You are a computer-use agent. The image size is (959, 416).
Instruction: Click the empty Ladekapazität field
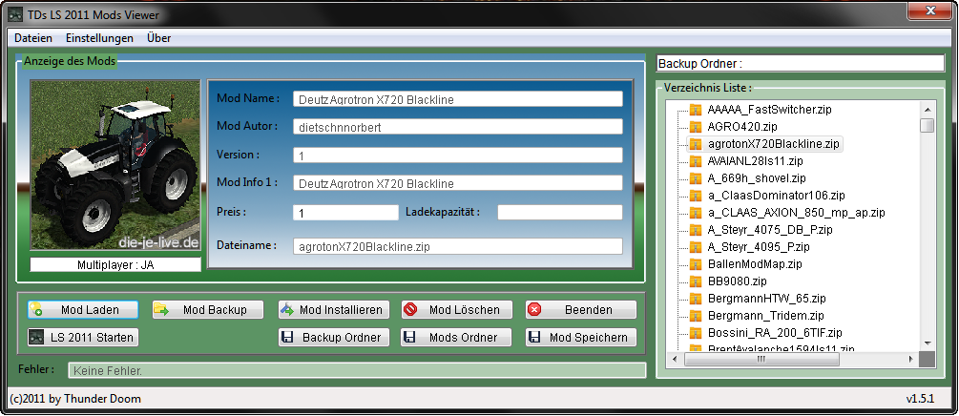(x=559, y=212)
